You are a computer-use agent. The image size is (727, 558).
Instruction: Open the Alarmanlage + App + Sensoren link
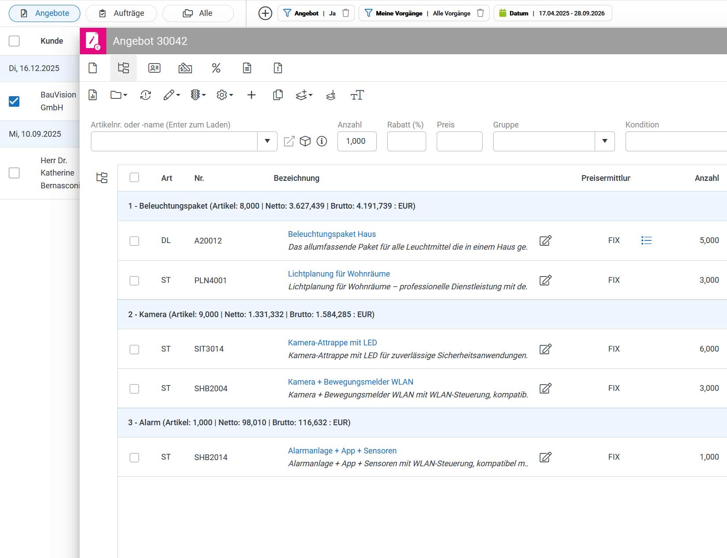click(342, 451)
